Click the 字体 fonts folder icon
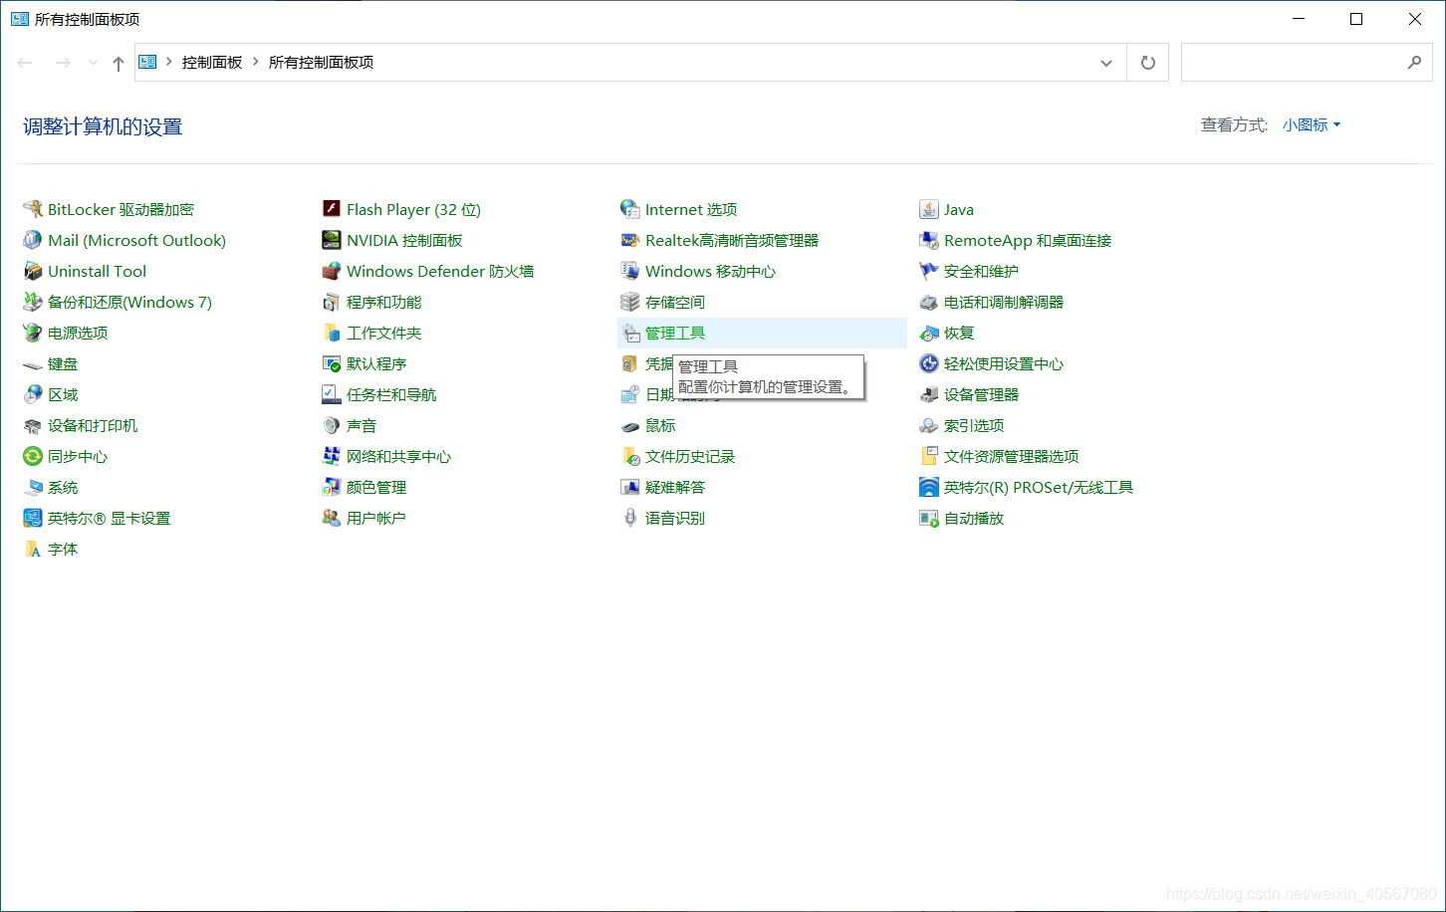This screenshot has width=1446, height=912. 33,549
